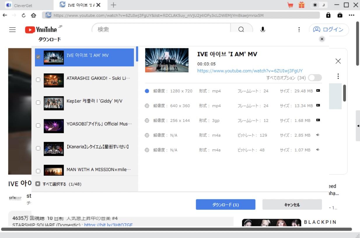Click the キャンセル button

pyautogui.click(x=292, y=205)
